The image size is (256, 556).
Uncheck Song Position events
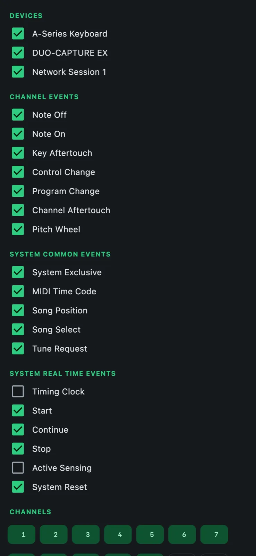[18, 310]
